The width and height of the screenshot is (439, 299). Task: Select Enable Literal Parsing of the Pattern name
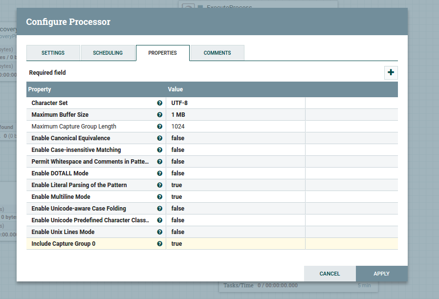tap(79, 185)
